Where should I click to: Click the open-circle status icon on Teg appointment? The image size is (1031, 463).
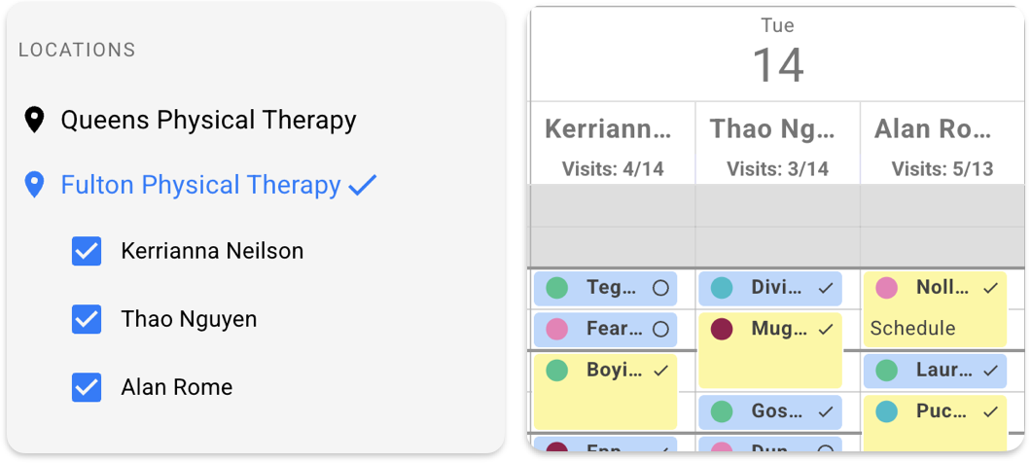coord(660,288)
